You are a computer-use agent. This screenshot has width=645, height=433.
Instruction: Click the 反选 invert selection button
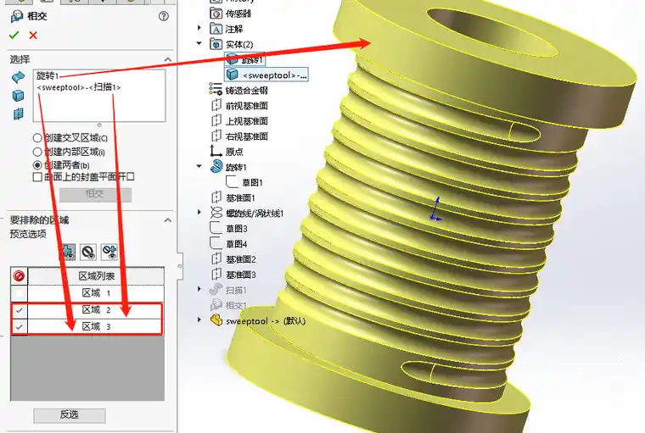click(70, 415)
